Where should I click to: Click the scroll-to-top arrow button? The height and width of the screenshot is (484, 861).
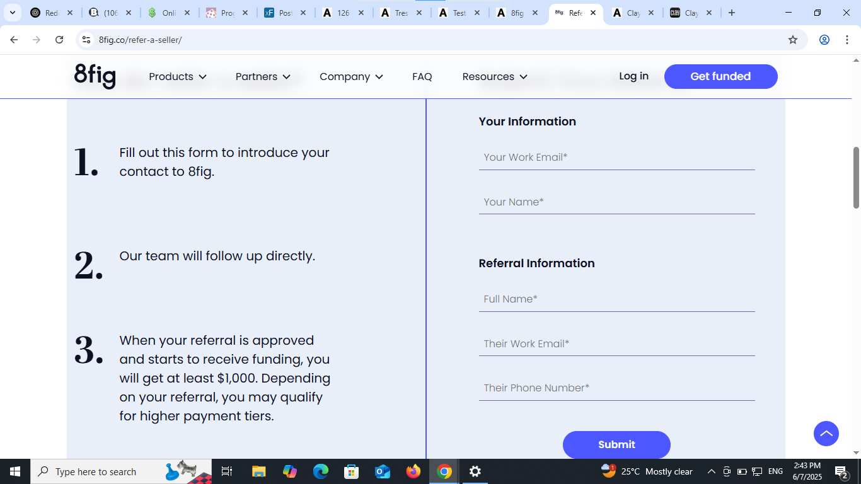pyautogui.click(x=826, y=434)
